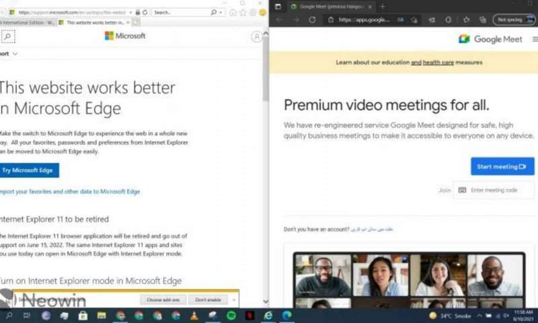This screenshot has width=538, height=323.
Task: Open Netflix from the taskbar
Action: point(249,316)
